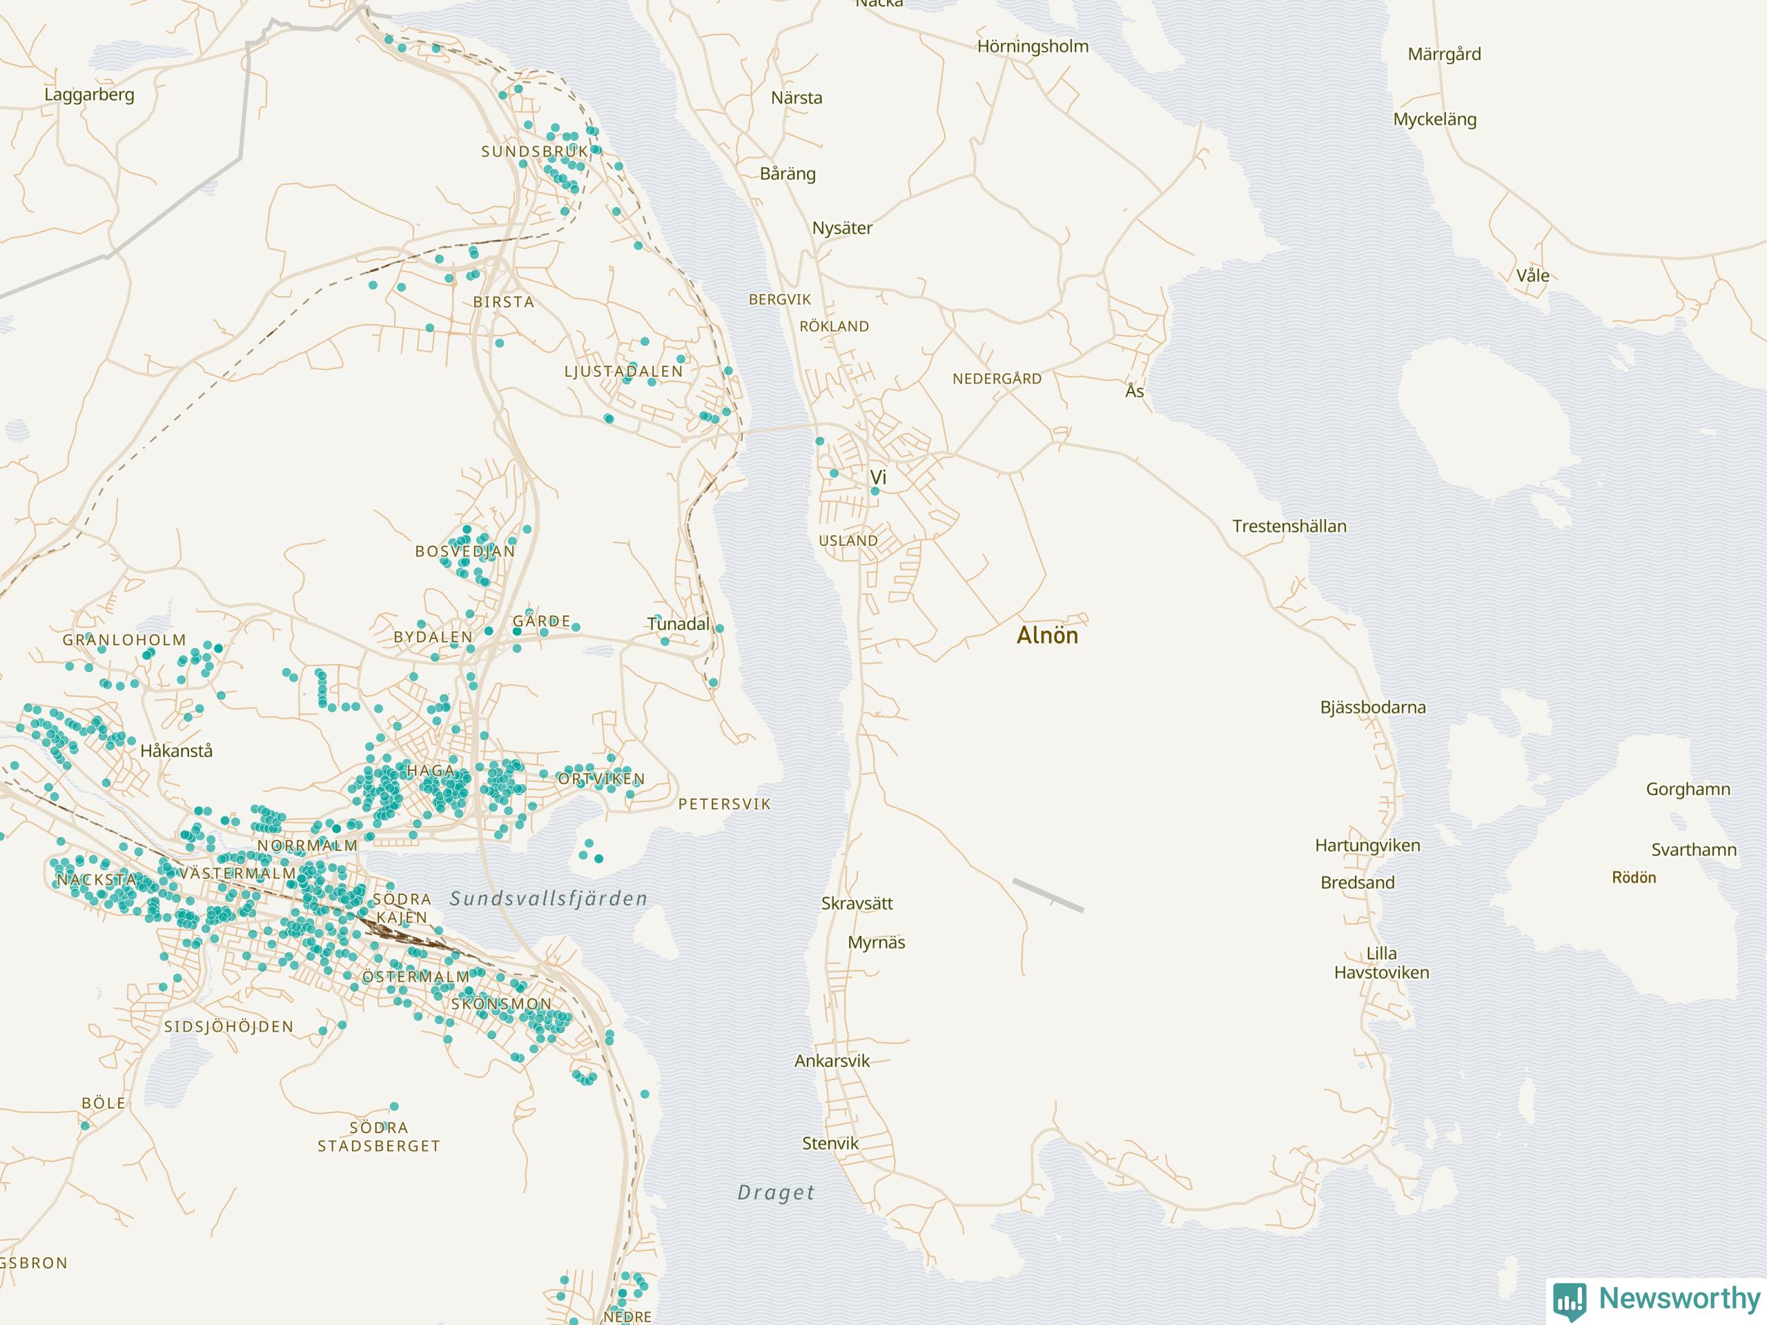
Task: Click the Hörningsholm place label
Action: (1032, 46)
